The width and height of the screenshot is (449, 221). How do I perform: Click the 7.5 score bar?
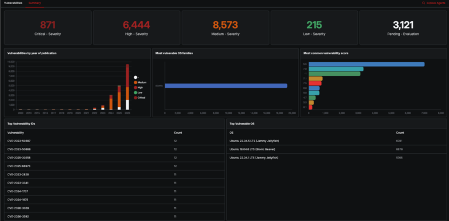315,83
